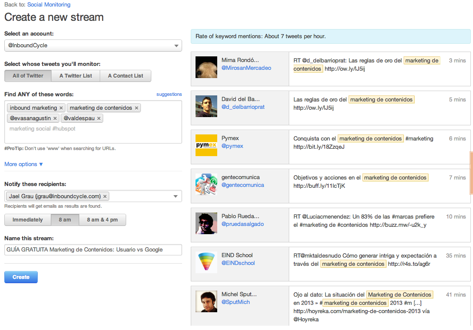The height and width of the screenshot is (330, 473).
Task: Click into the keywords input placeholder
Action: 42,129
